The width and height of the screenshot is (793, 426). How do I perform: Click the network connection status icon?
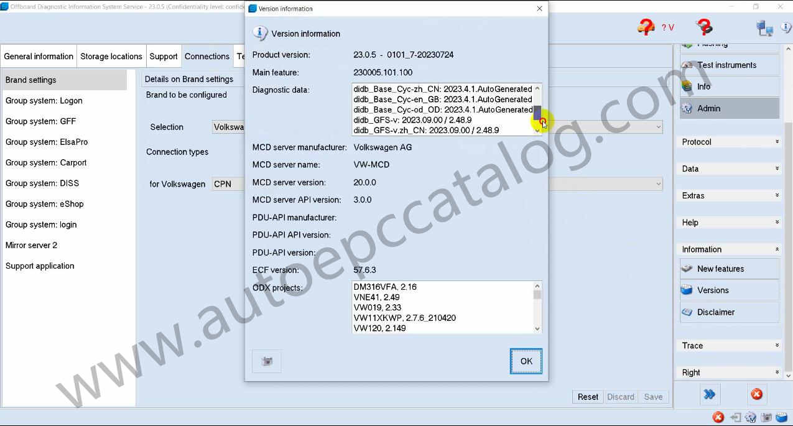pos(764,28)
